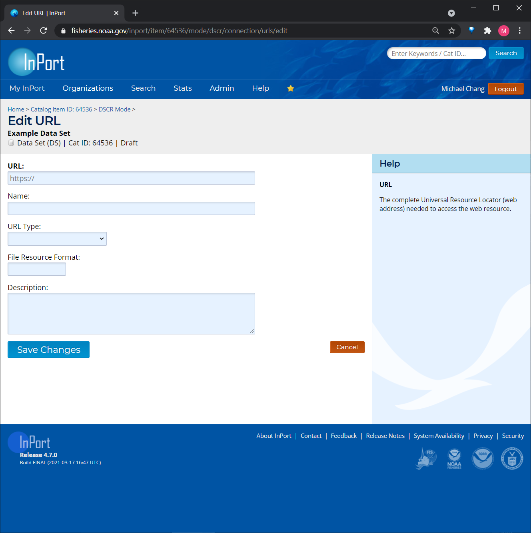Click the NOAA circular emblem in footer
The height and width of the screenshot is (533, 531).
[x=483, y=458]
